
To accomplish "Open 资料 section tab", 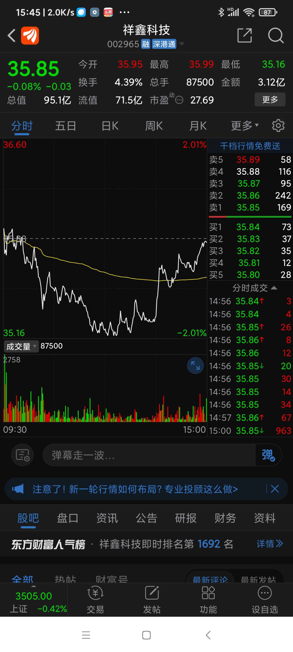I will [x=265, y=518].
